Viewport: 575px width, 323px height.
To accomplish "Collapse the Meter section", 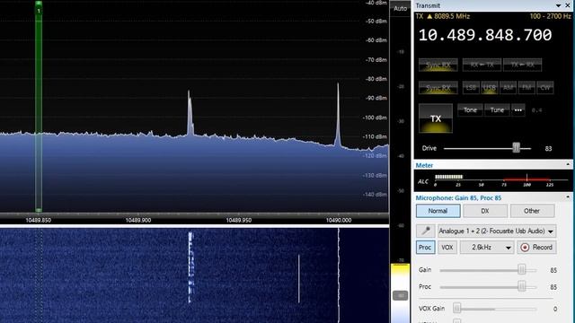I will [x=568, y=164].
